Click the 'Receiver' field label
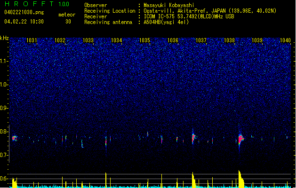296x188 pixels. click(x=96, y=16)
